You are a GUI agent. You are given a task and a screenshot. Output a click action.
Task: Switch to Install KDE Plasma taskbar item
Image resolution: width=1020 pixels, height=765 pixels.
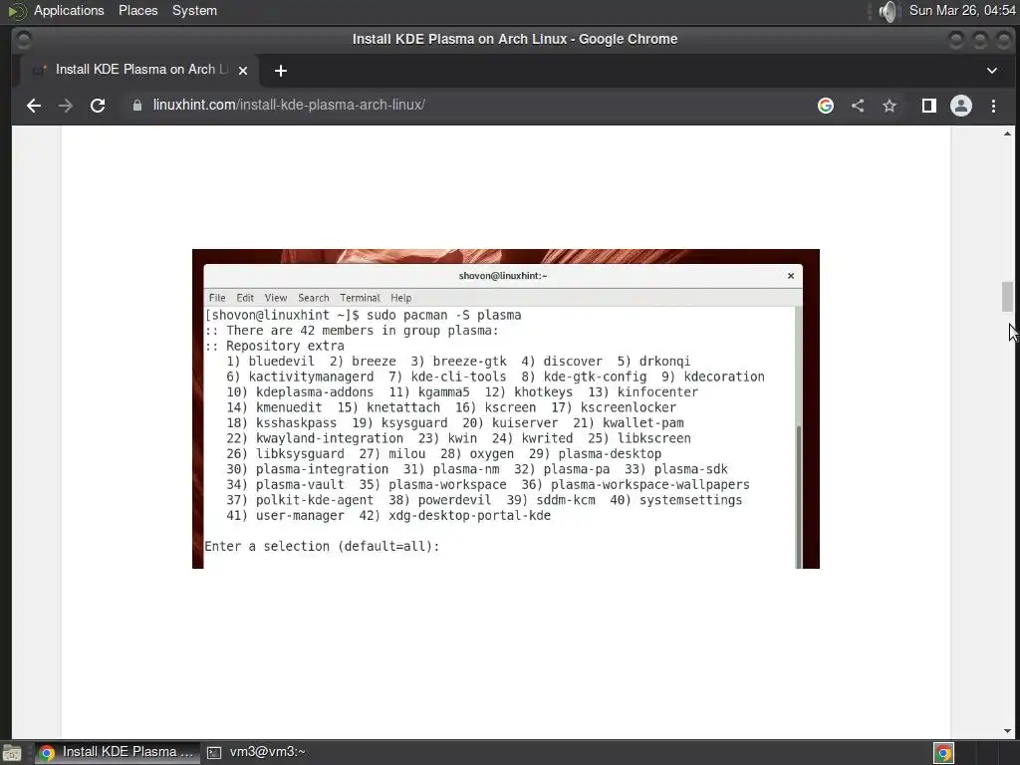pos(118,752)
